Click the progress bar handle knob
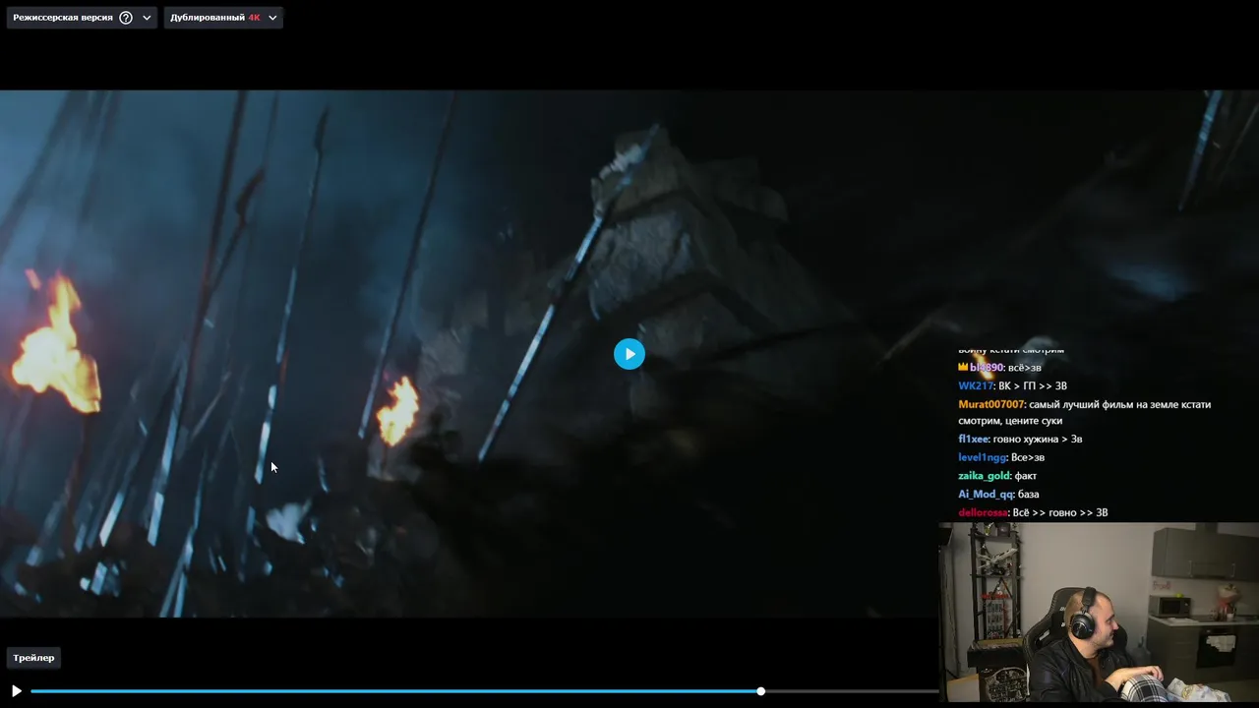 click(x=760, y=691)
